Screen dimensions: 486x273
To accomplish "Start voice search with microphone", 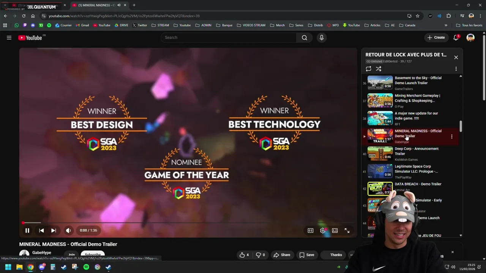I will [x=322, y=38].
